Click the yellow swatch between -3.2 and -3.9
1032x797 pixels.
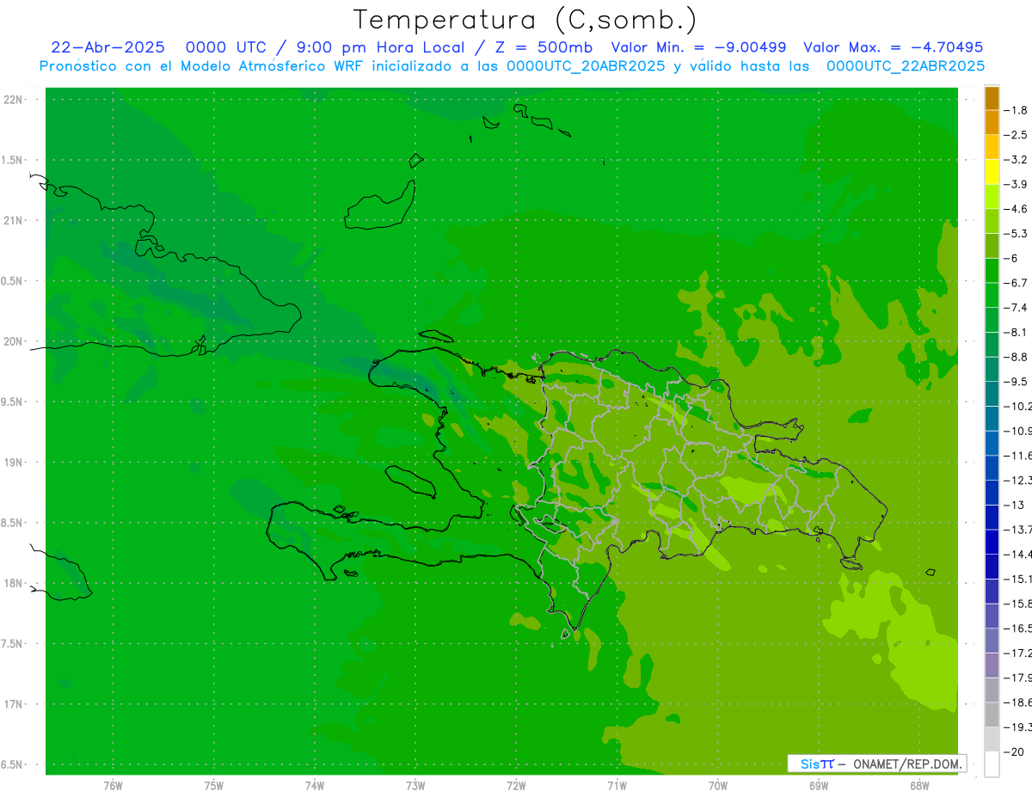point(992,172)
